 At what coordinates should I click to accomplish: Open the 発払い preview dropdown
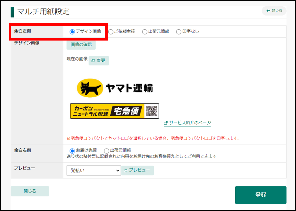coord(94,170)
